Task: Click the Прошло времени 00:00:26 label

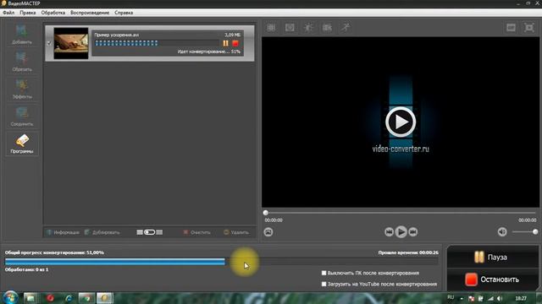Action: [x=408, y=252]
